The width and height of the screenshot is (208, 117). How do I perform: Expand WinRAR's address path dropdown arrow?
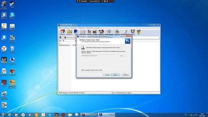coord(159,38)
